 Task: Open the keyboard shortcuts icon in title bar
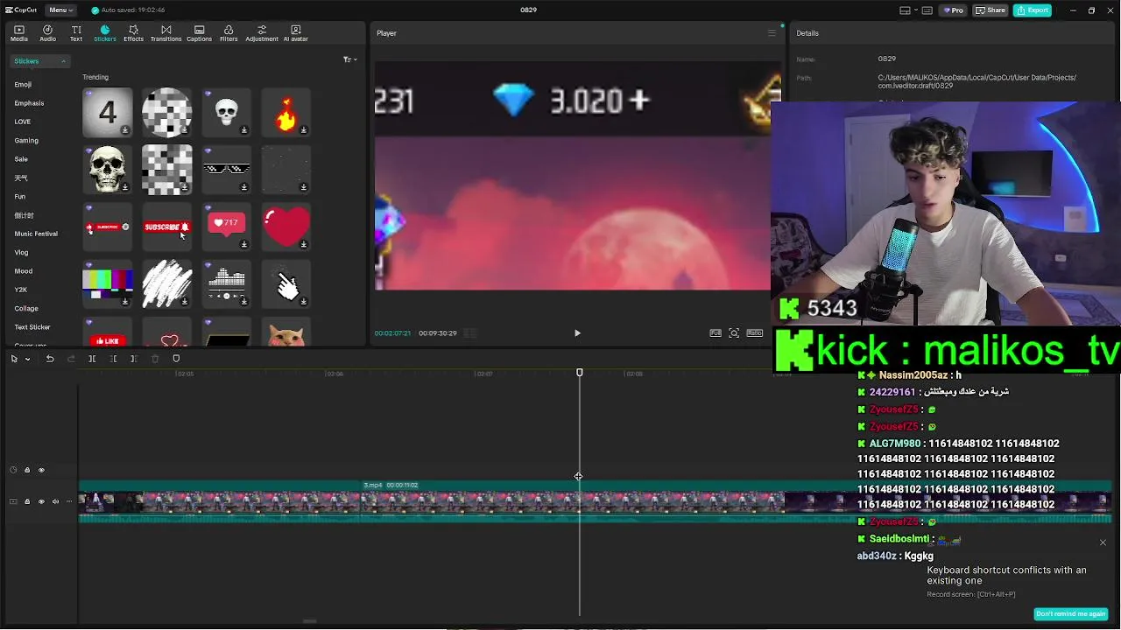pyautogui.click(x=927, y=10)
